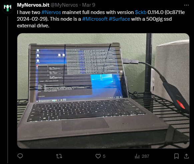Viewport: 194px width, 164px height.
Task: Like the tweet with heart icon
Action: point(98,156)
